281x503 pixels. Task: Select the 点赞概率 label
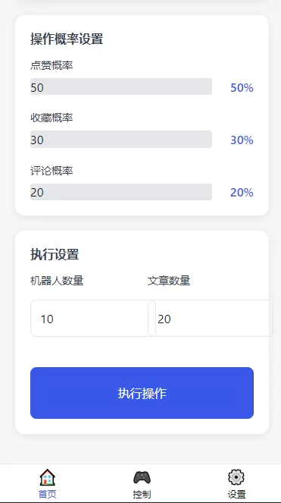point(52,65)
